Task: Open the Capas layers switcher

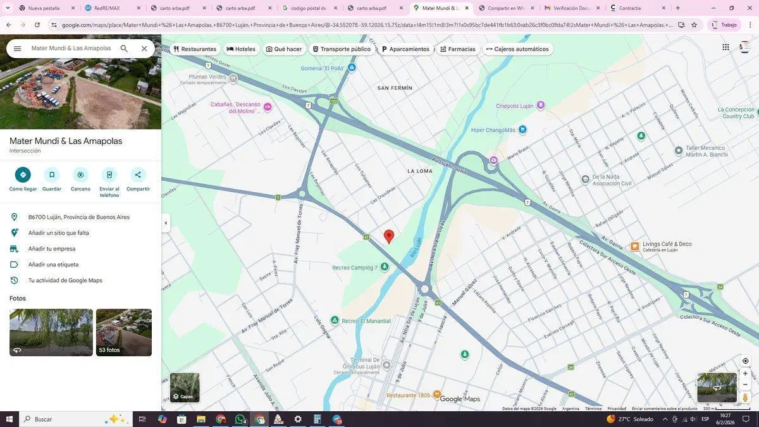Action: point(185,388)
